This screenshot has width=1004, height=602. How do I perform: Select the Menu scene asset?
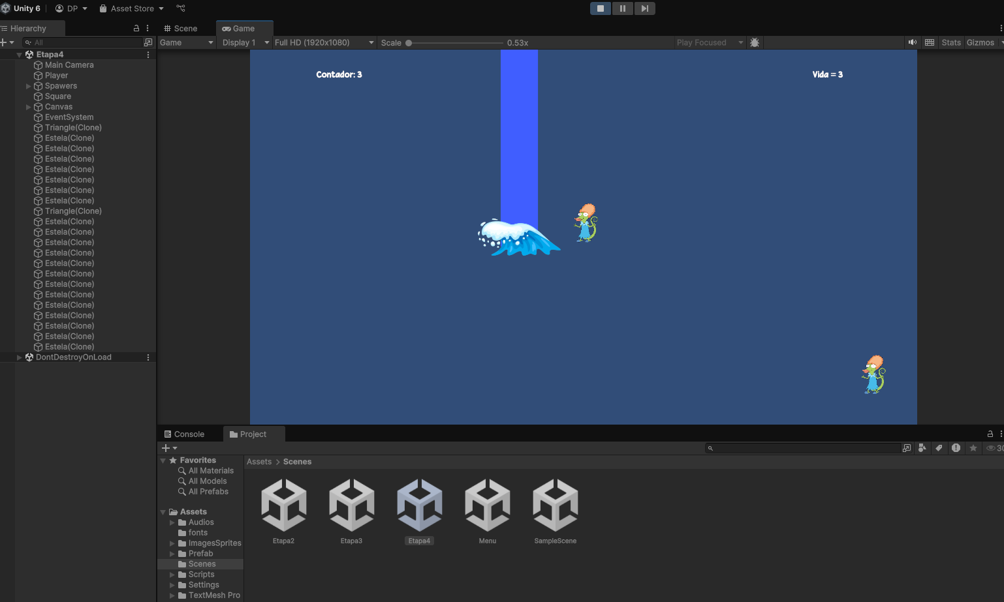488,511
